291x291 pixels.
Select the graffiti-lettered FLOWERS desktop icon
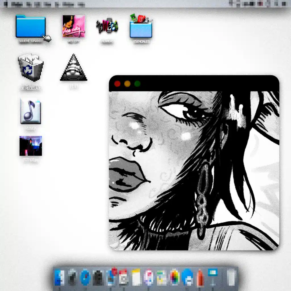click(107, 26)
